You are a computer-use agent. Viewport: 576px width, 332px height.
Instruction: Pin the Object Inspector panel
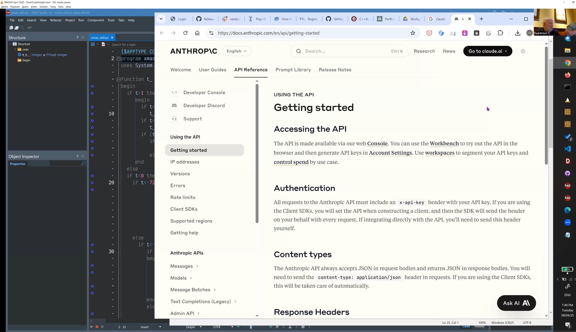(77, 156)
